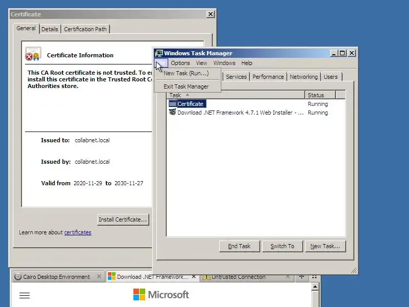The width and height of the screenshot is (409, 307).
Task: Click the Issued to collabnet.local value
Action: (92, 140)
